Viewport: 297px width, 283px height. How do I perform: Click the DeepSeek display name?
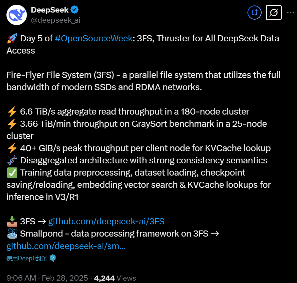(50, 10)
